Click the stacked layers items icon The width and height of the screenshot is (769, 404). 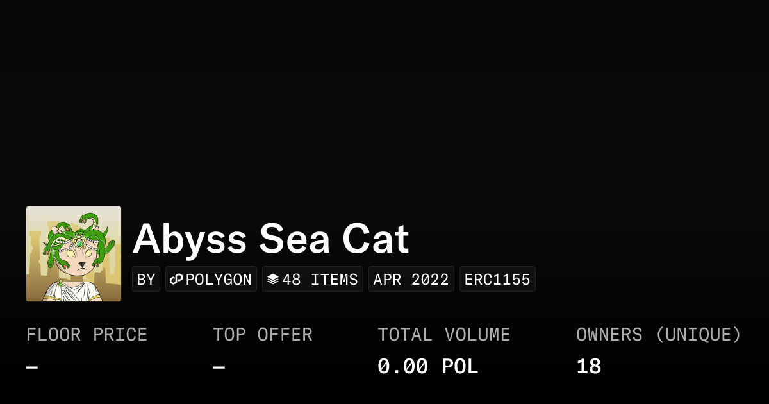pyautogui.click(x=273, y=280)
